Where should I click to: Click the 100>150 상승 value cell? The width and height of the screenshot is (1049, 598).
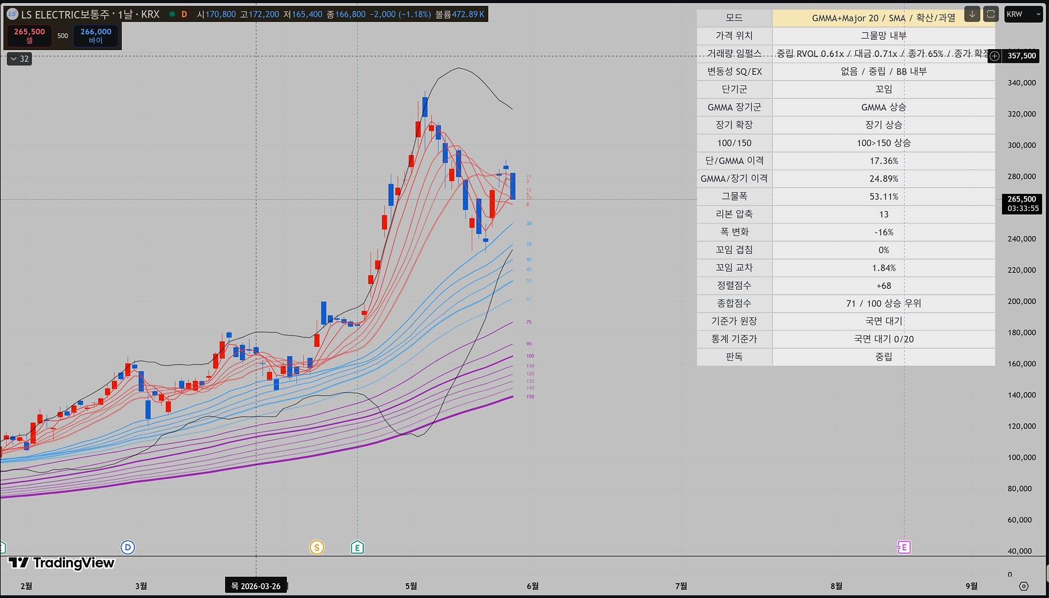coord(883,143)
